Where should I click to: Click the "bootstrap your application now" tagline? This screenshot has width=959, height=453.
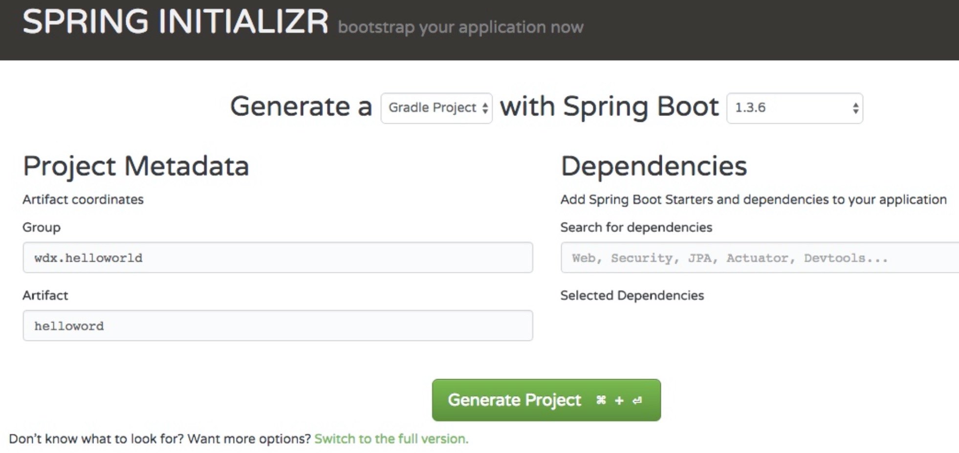coord(460,27)
